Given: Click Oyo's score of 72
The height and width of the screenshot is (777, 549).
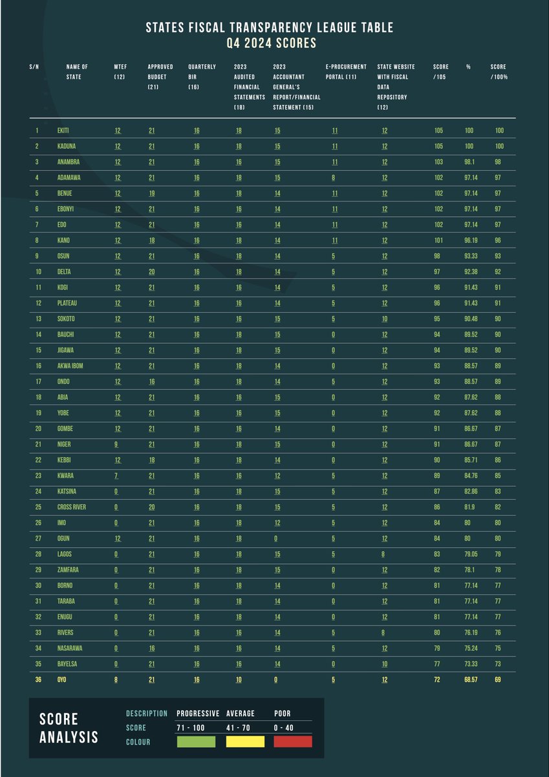Looking at the screenshot, I should [438, 679].
